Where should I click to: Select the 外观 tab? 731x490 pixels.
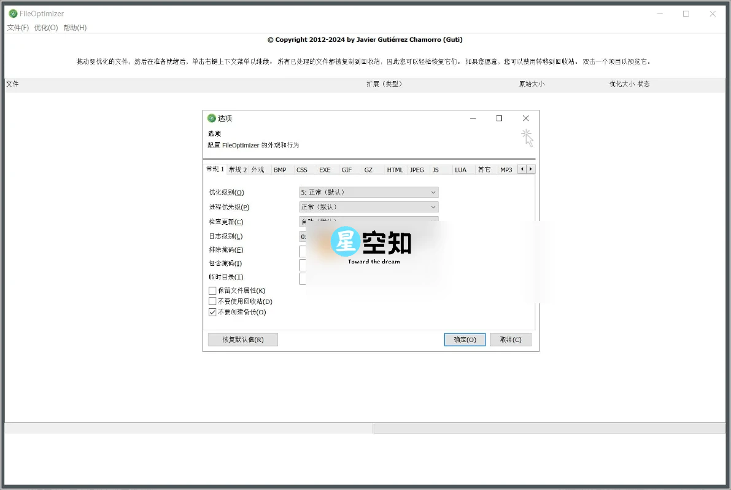click(258, 169)
